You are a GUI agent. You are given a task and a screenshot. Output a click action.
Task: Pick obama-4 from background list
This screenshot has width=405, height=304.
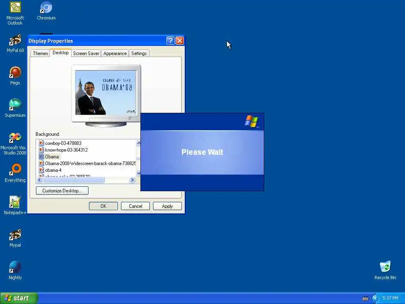pos(53,170)
